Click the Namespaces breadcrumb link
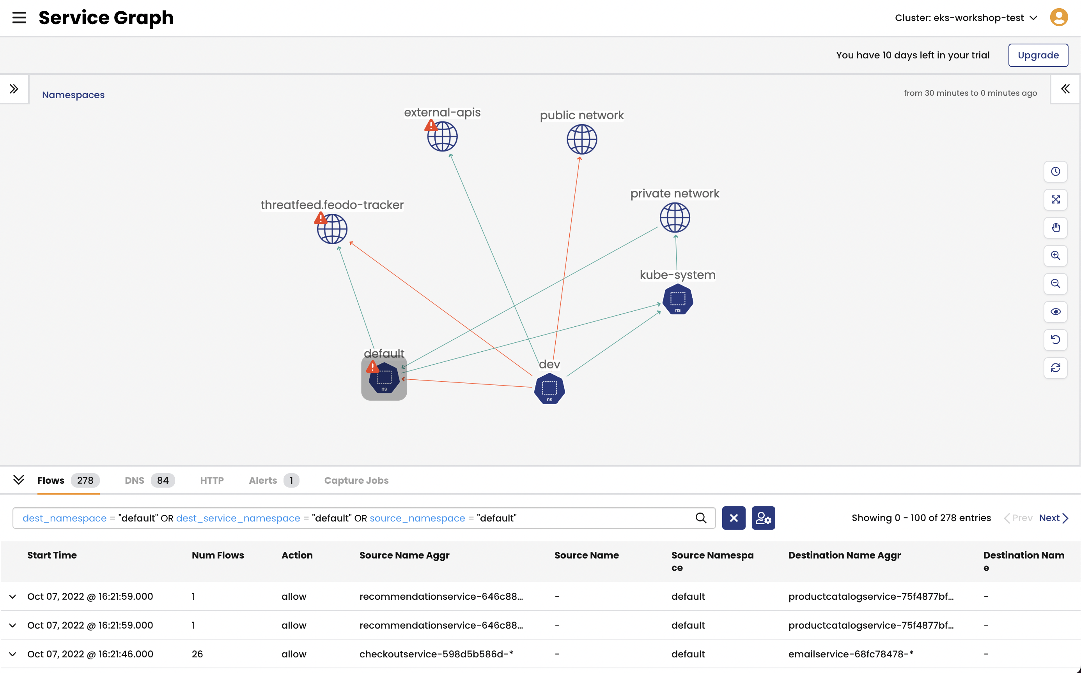 73,95
